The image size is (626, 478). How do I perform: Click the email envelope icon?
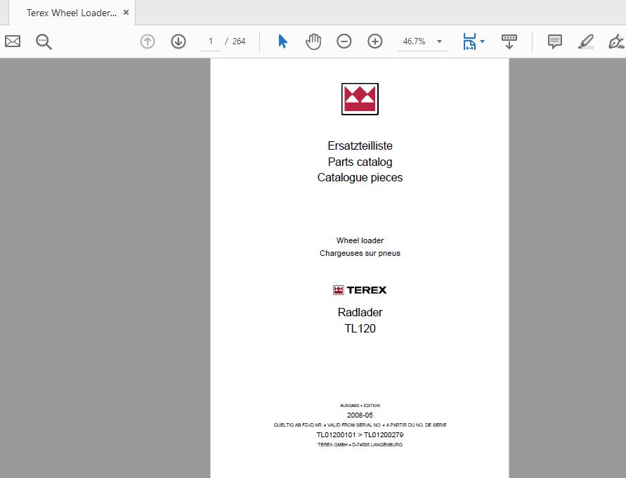pos(13,41)
